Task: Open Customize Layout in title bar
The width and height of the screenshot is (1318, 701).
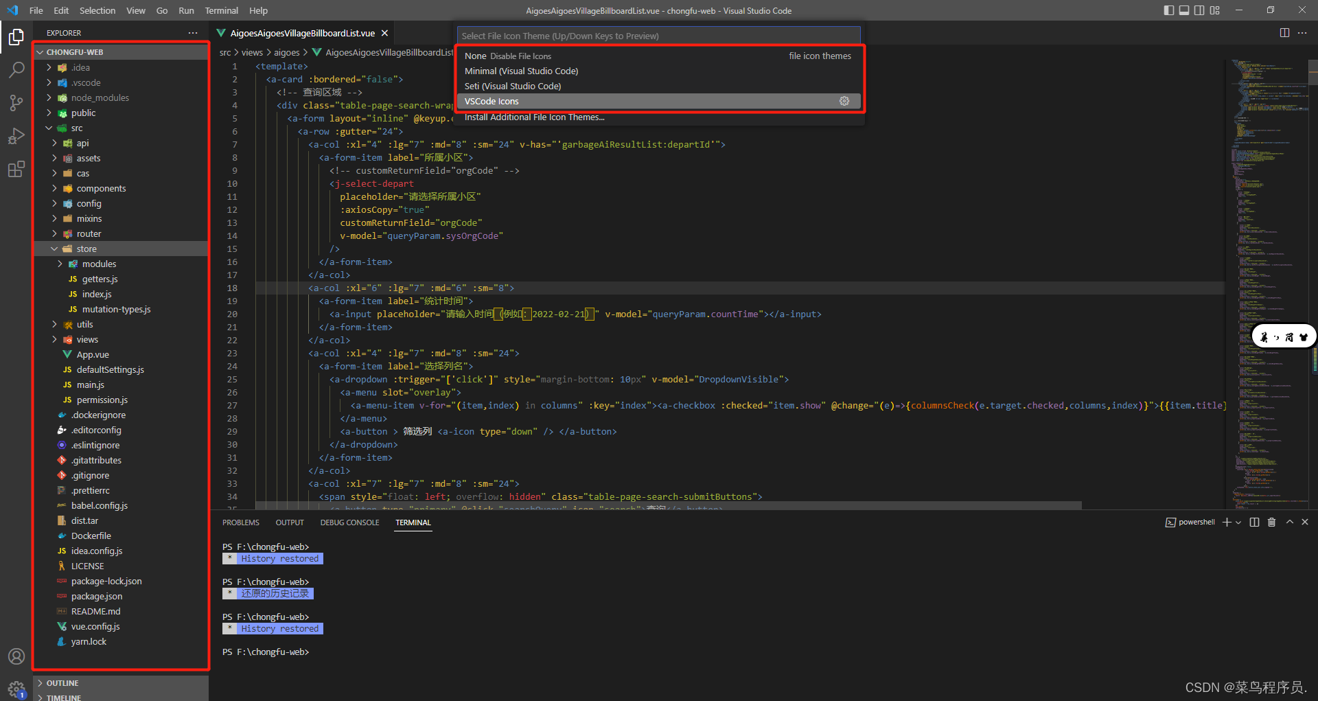Action: tap(1215, 10)
